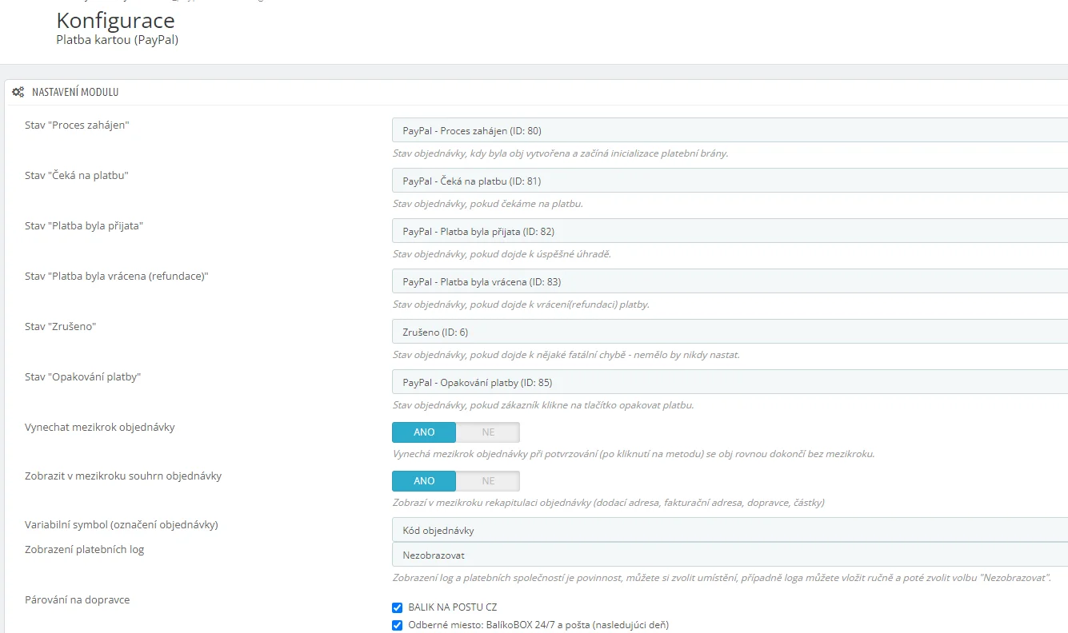Click the gears icon beside Nastavení modulu
1068x633 pixels.
click(18, 93)
